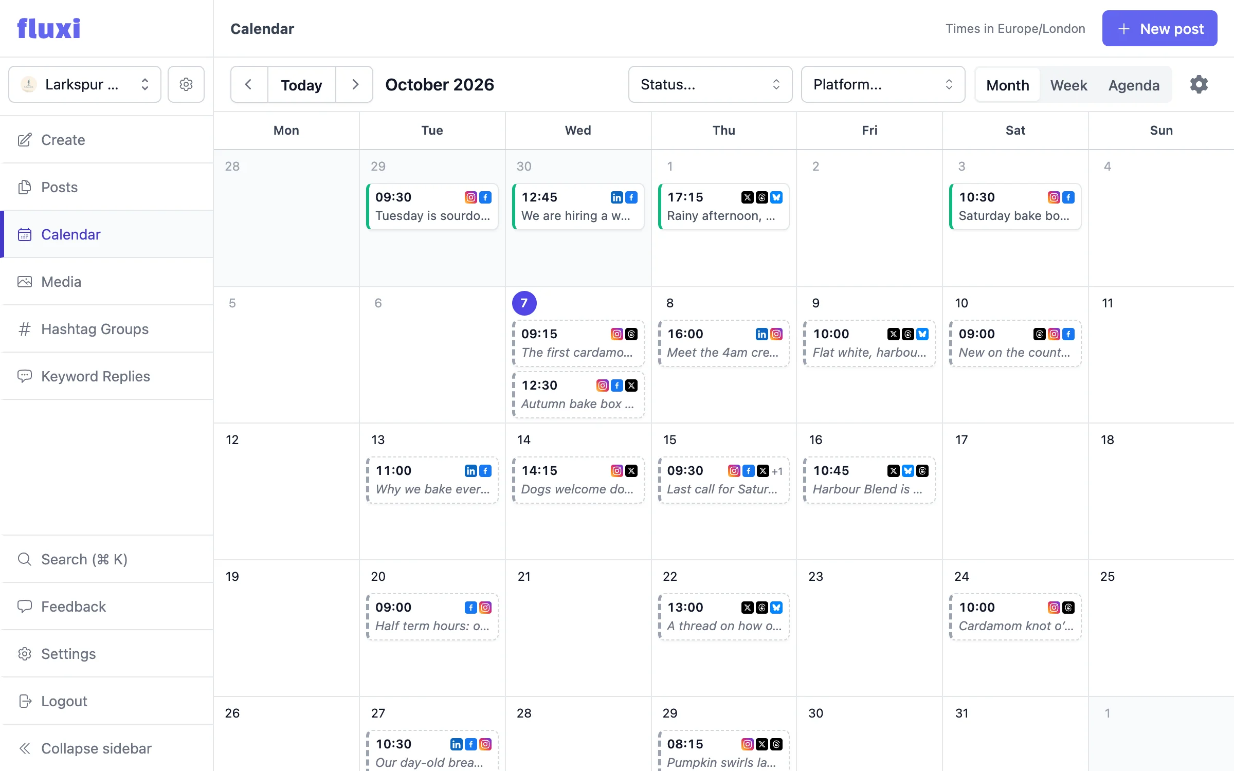This screenshot has height=771, width=1234.
Task: Click the fluxi logo
Action: click(49, 28)
